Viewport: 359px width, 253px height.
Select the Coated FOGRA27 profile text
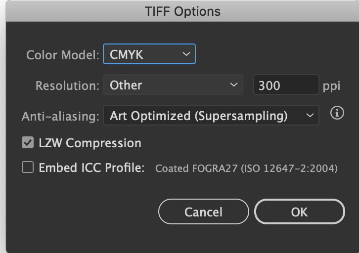[246, 169]
